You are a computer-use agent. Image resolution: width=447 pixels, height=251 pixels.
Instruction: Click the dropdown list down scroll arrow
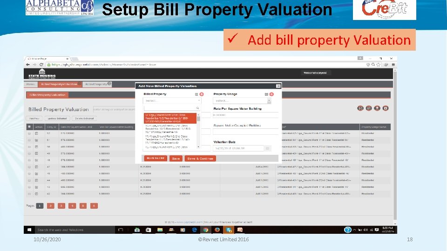198,147
